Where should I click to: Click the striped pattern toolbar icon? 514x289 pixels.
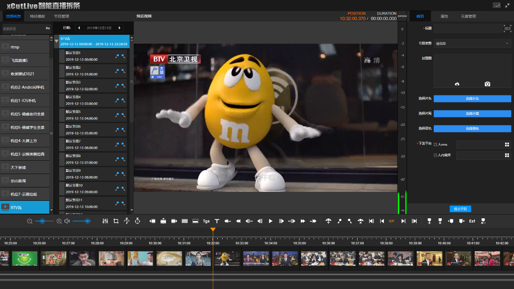click(184, 221)
